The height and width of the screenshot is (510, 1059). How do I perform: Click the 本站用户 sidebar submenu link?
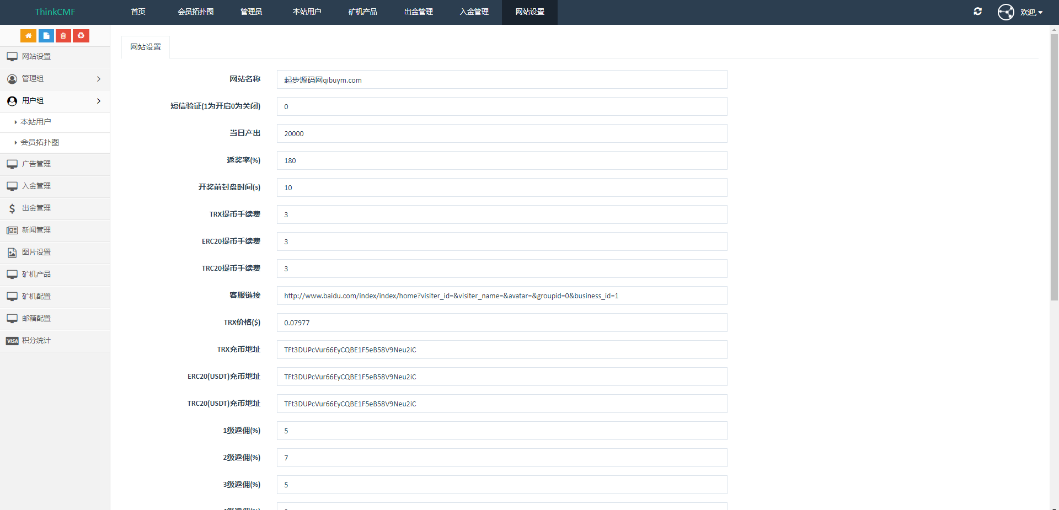[36, 122]
